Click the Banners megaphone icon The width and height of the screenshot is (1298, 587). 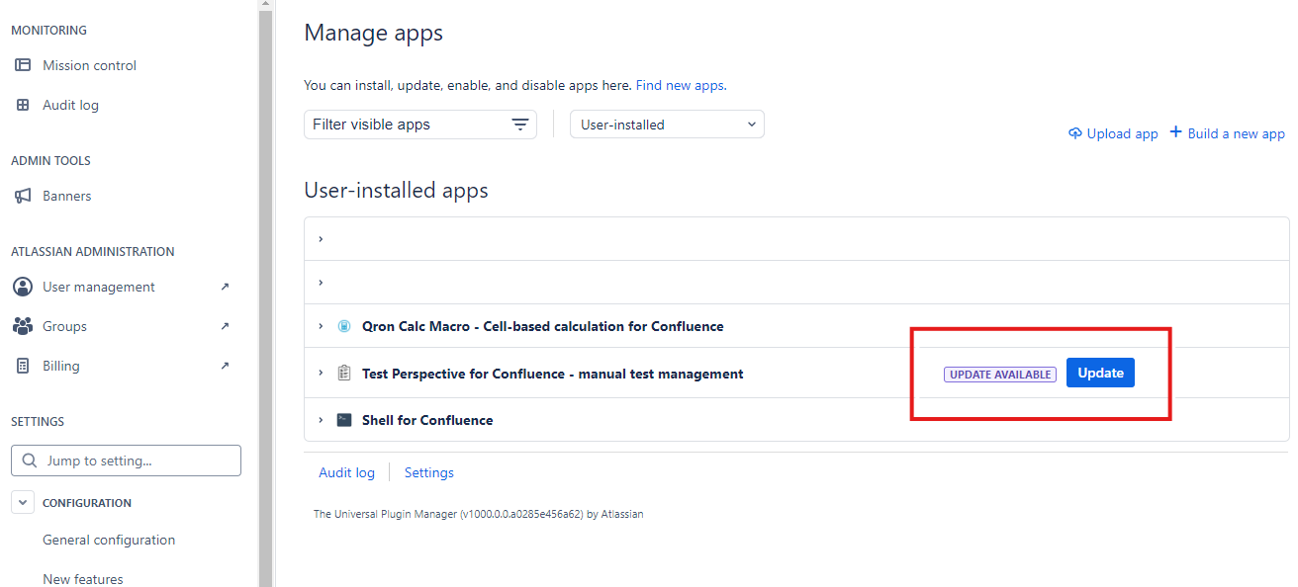23,196
